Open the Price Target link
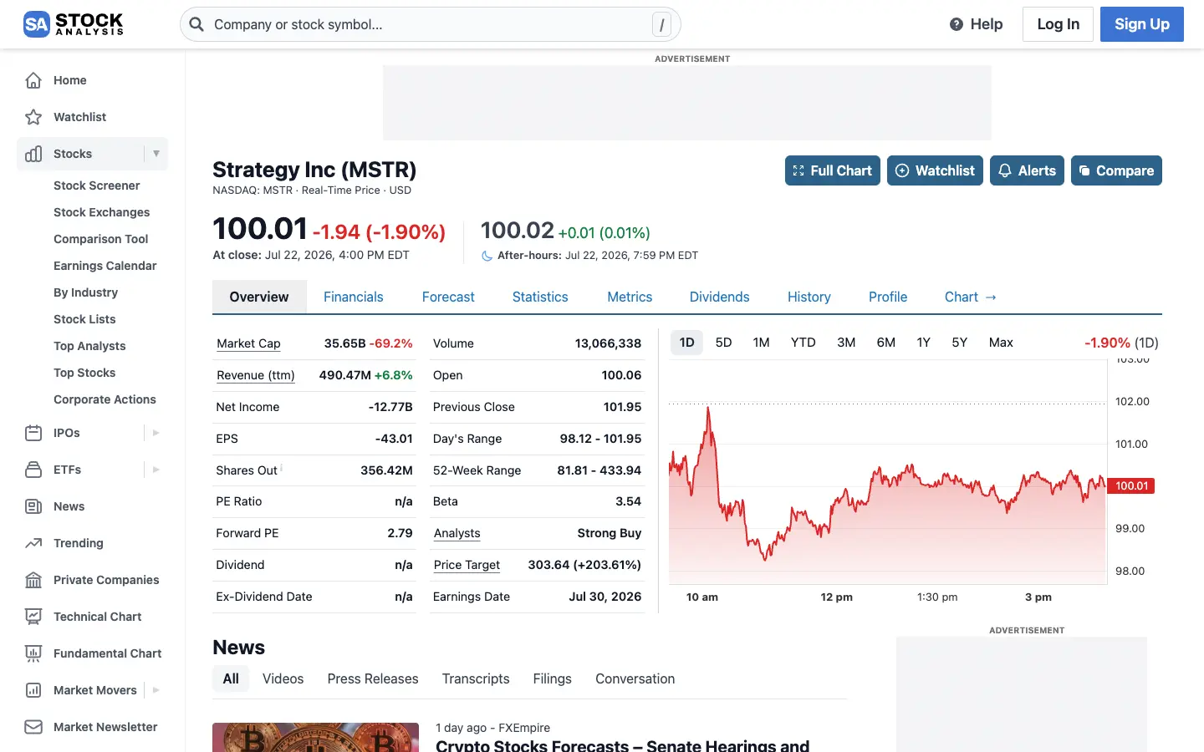The image size is (1204, 752). (x=467, y=565)
